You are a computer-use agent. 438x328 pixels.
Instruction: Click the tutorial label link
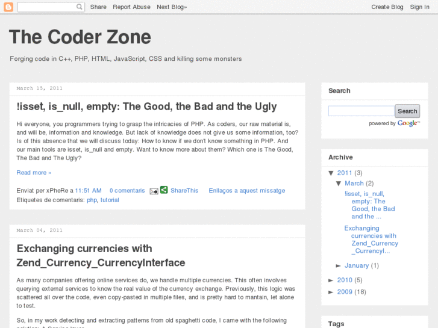(110, 200)
